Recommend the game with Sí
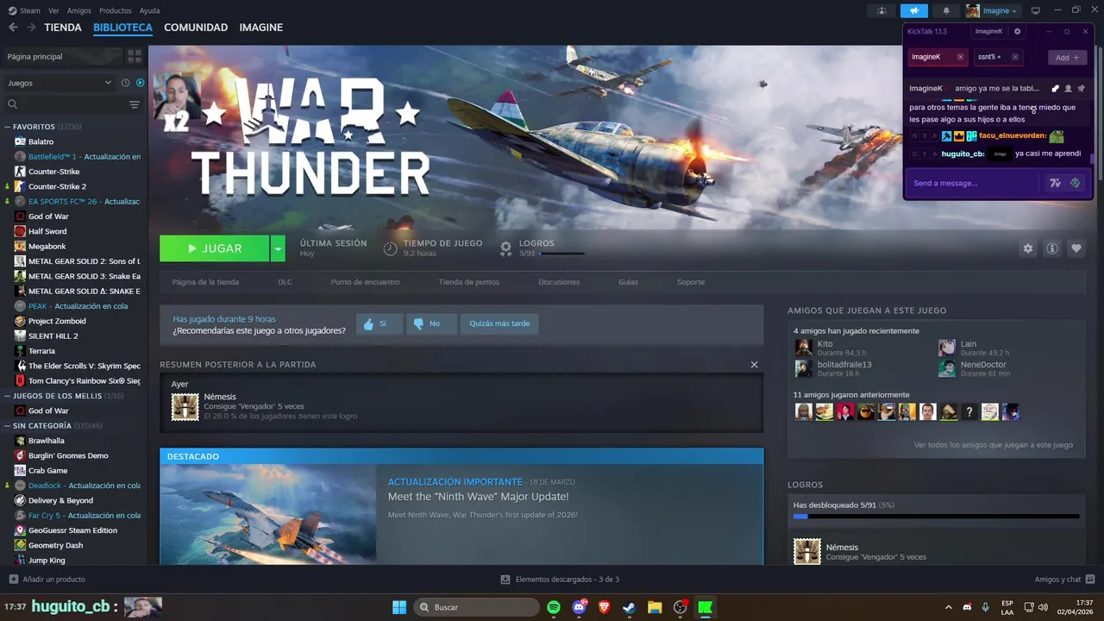The width and height of the screenshot is (1104, 621). pos(379,323)
